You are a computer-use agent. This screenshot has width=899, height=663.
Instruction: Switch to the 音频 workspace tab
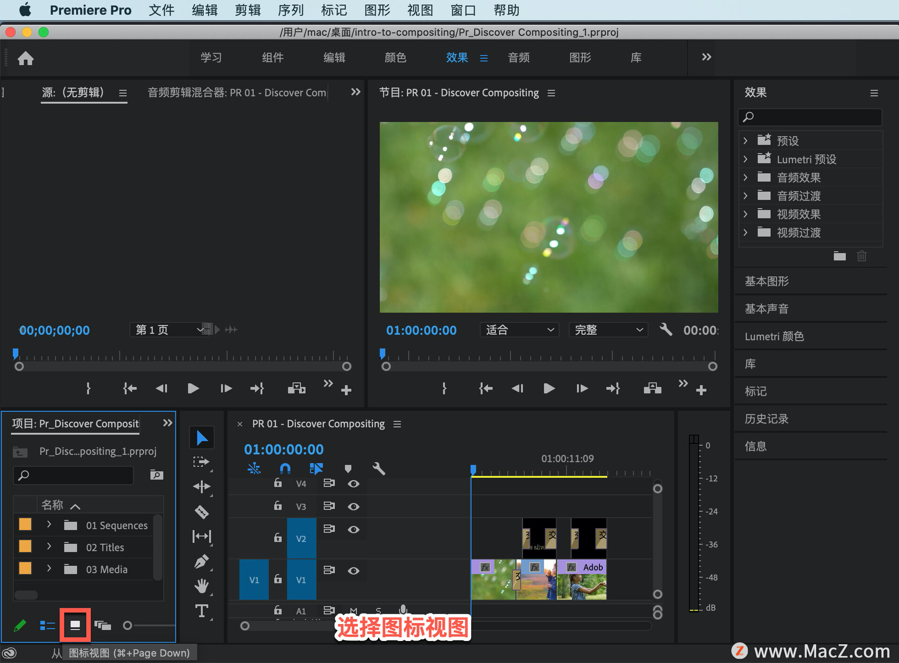tap(518, 58)
